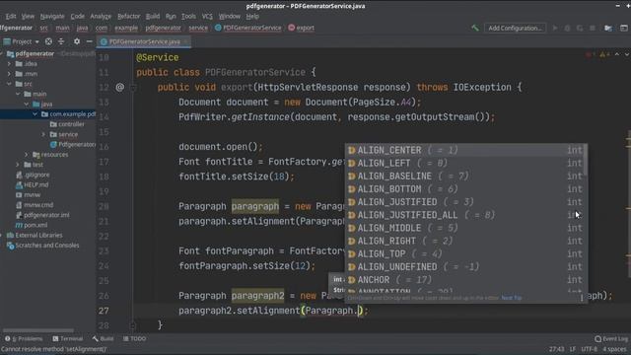Image resolution: width=631 pixels, height=355 pixels.
Task: Open the Navigate menu
Action: (x=52, y=17)
